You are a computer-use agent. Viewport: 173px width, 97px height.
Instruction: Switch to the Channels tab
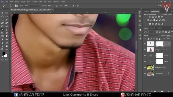tap(152, 28)
